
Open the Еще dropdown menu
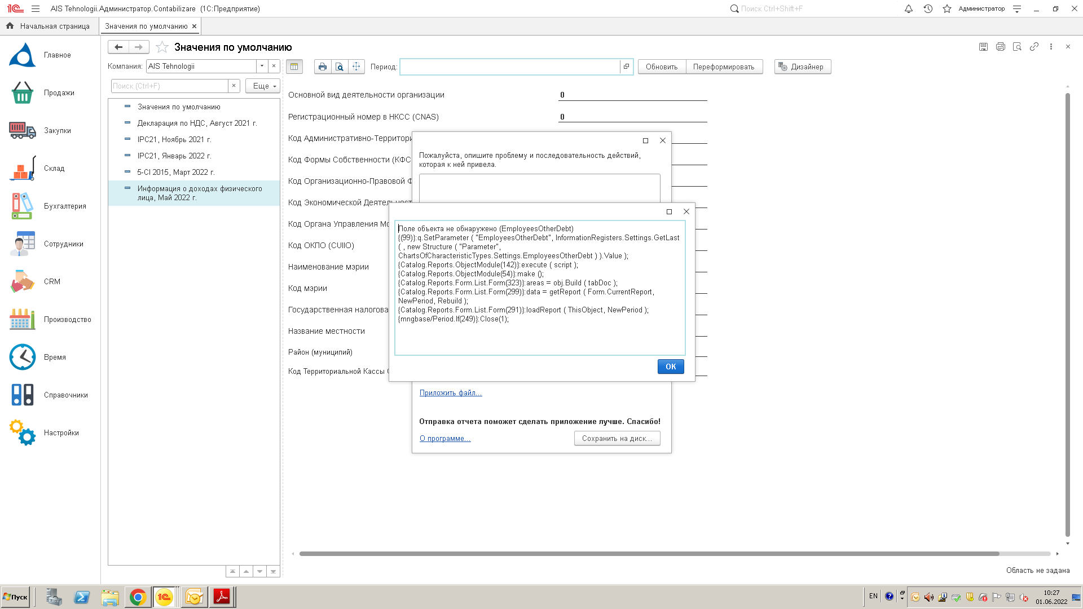(x=264, y=86)
